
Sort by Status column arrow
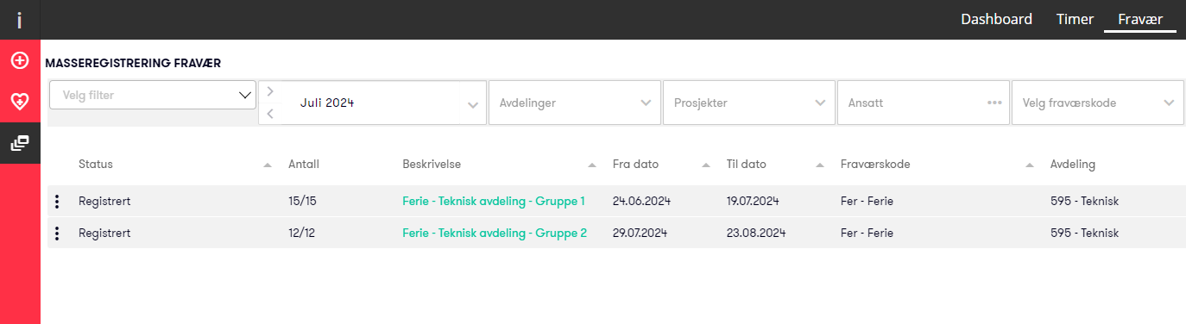click(x=268, y=165)
